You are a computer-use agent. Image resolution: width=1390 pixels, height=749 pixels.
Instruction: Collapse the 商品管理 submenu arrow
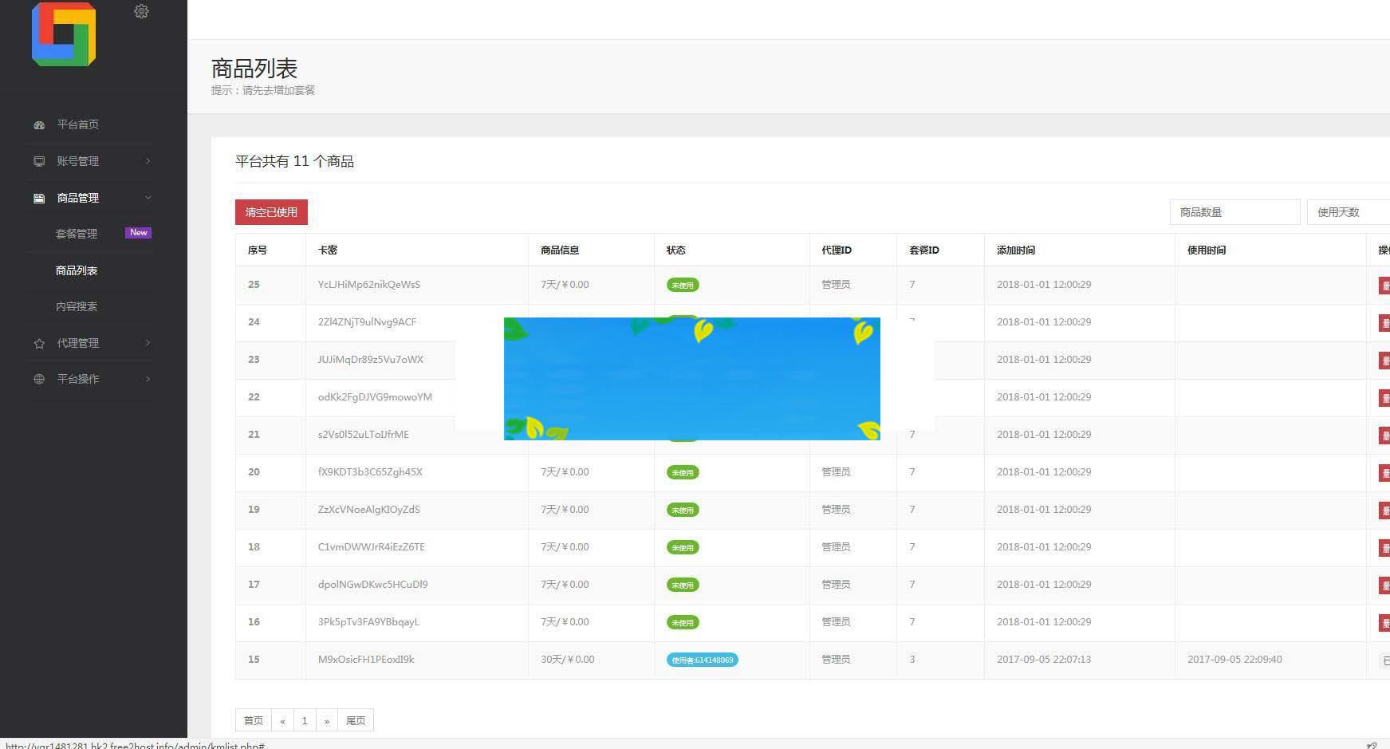click(148, 198)
